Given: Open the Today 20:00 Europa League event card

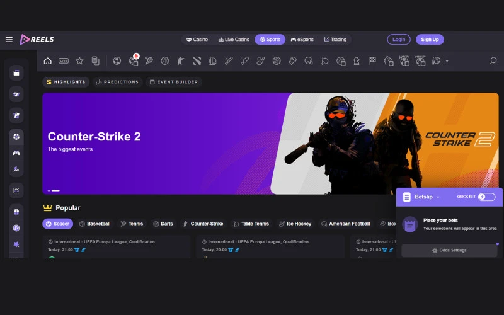Looking at the screenshot, I should (270, 247).
